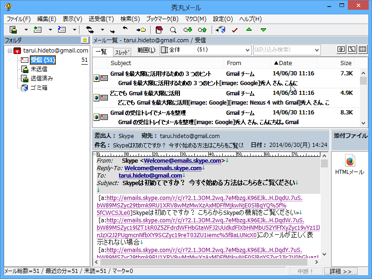The width and height of the screenshot is (372, 279).
Task: Sort by the Subject column header
Action: [166, 63]
